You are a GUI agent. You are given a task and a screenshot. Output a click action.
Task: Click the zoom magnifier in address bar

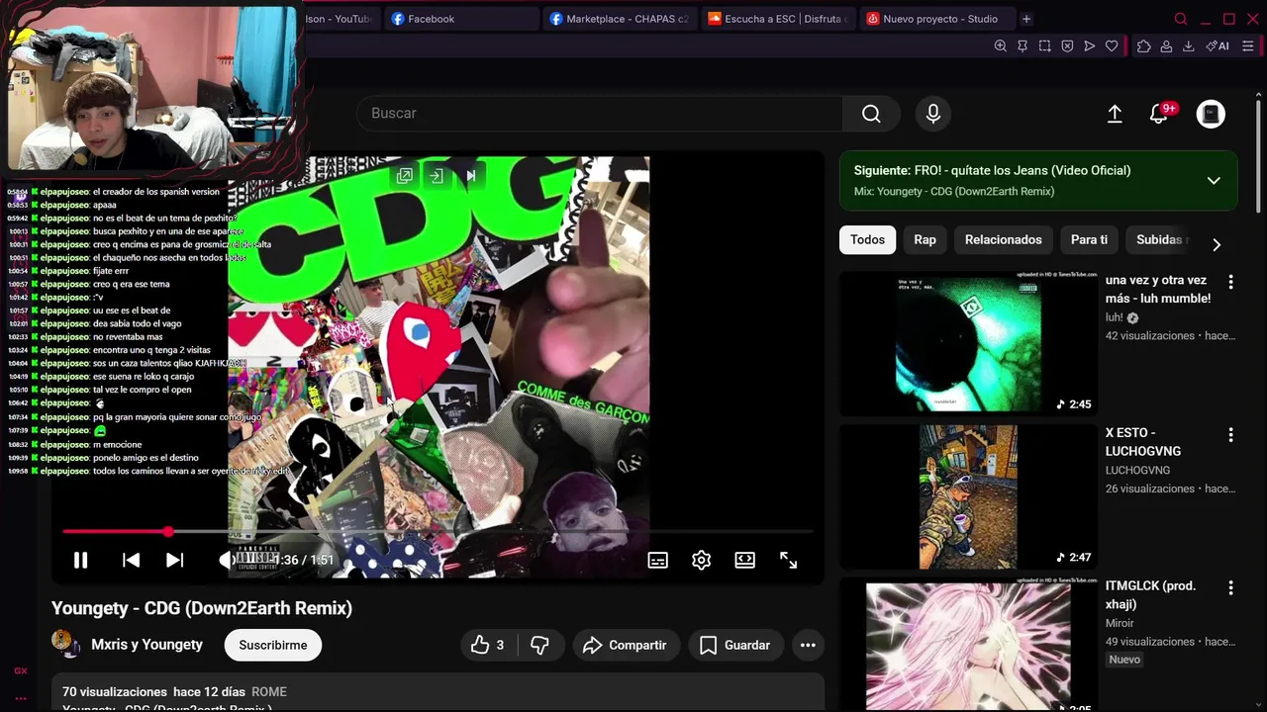(1000, 45)
